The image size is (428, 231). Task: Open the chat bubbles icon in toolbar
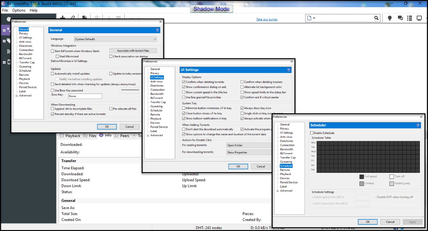point(400,18)
